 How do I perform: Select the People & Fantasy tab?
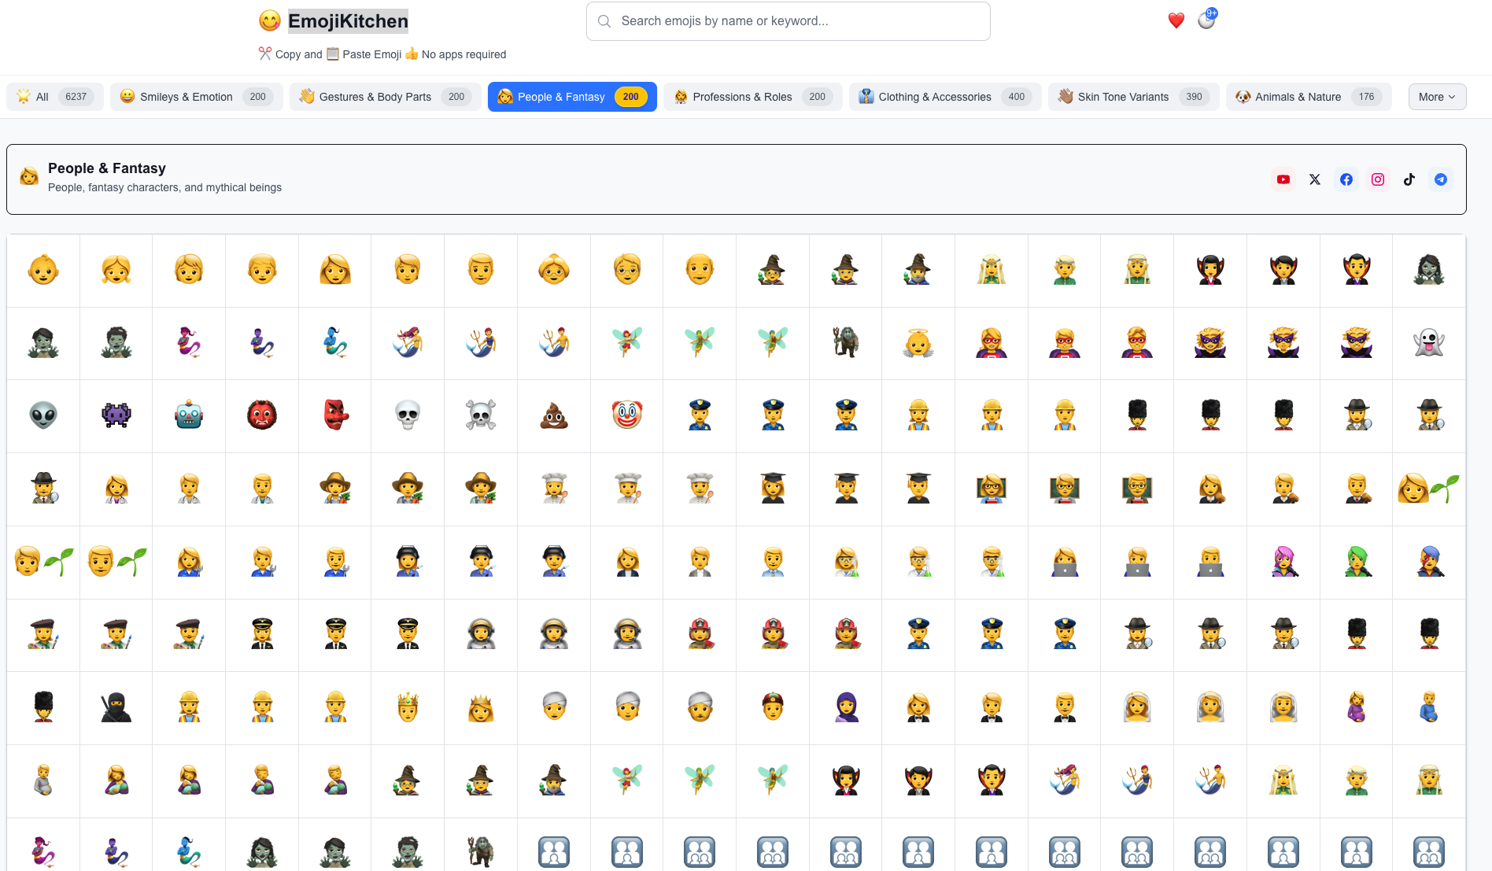572,97
